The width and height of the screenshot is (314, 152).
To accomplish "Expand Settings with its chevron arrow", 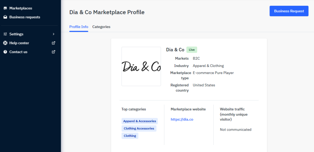I will tap(53, 34).
